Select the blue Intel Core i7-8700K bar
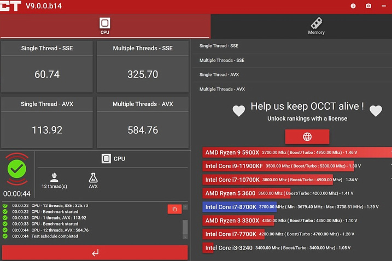 239,207
